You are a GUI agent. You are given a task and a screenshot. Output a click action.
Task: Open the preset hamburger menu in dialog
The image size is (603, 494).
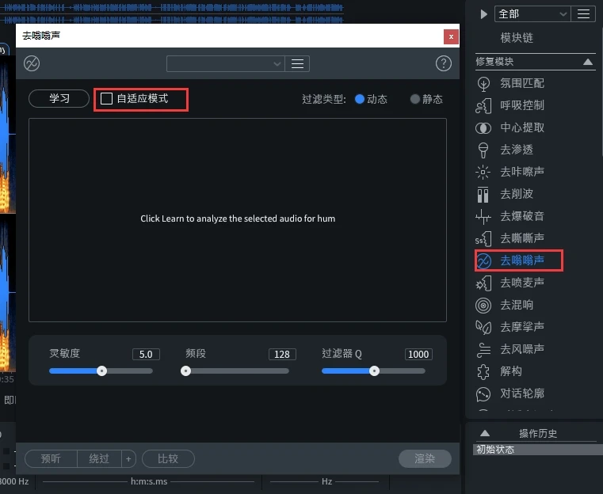pos(298,63)
